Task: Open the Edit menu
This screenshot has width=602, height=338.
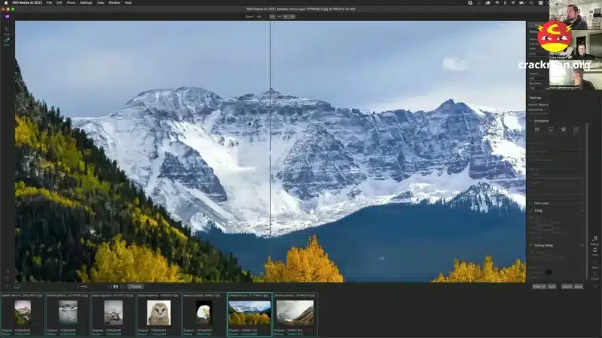Action: 59,3
